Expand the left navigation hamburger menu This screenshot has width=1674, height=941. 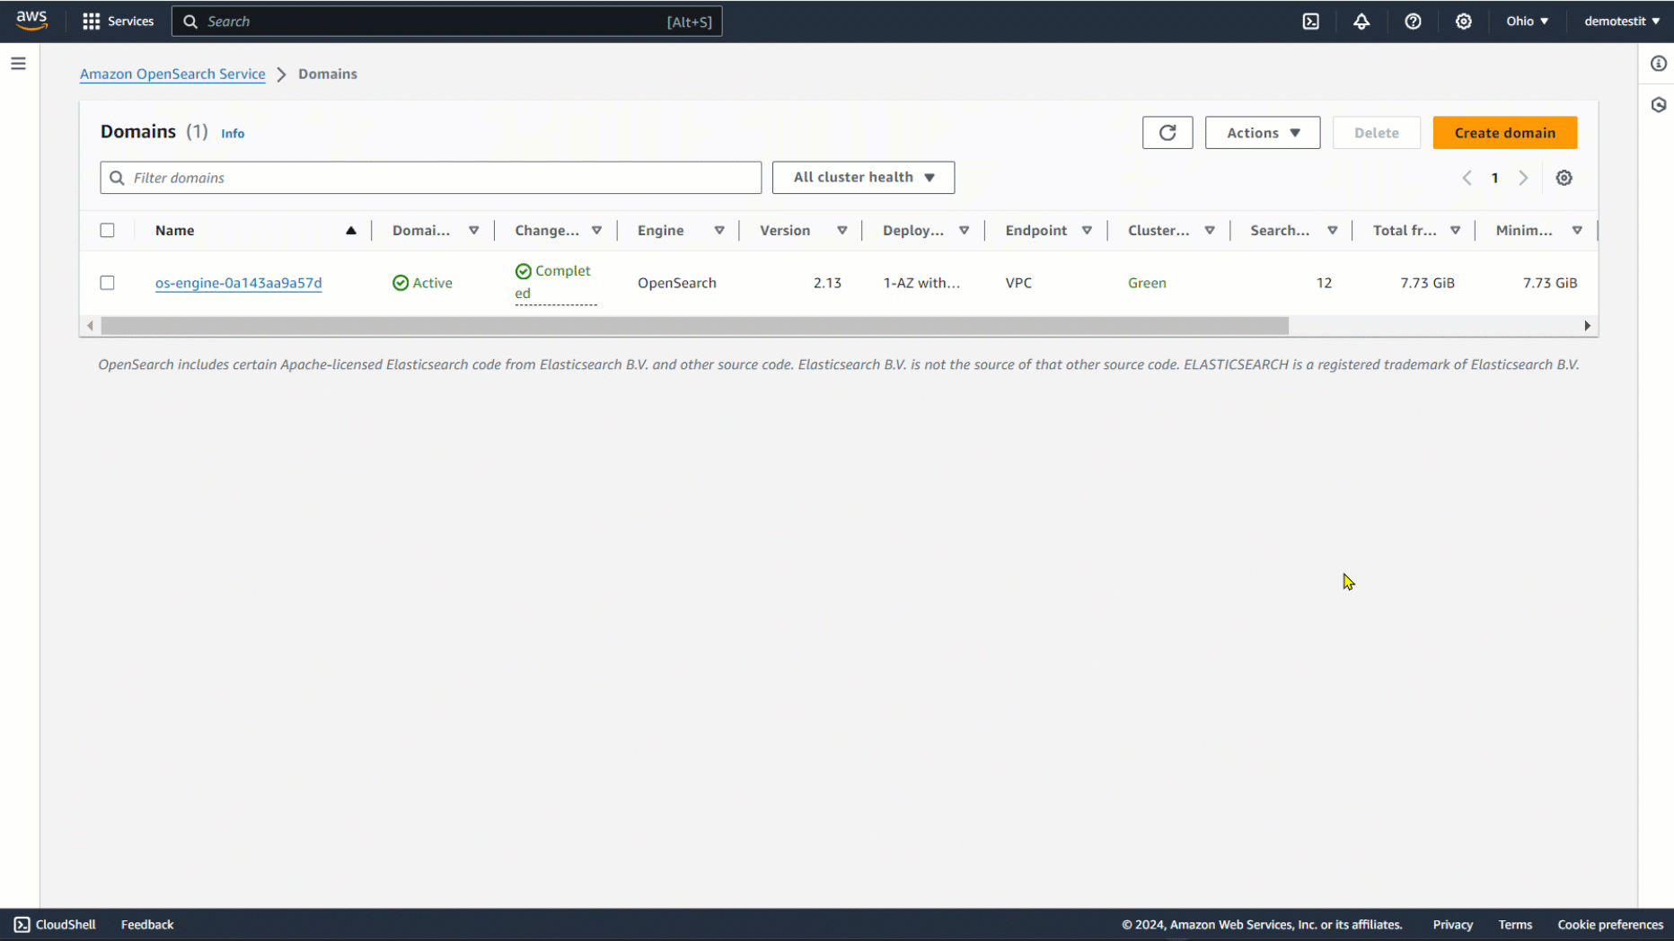coord(18,64)
